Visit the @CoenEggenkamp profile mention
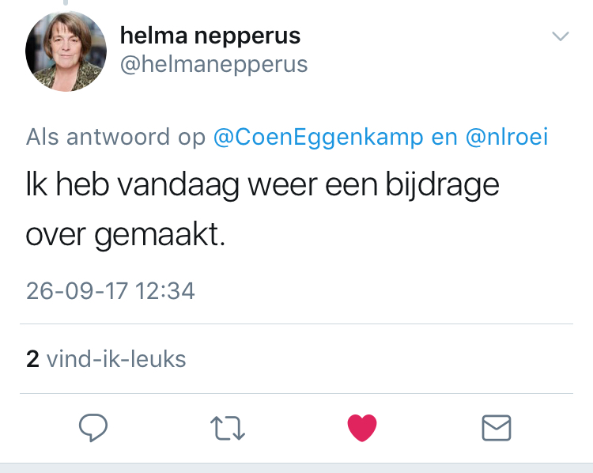 coord(319,137)
